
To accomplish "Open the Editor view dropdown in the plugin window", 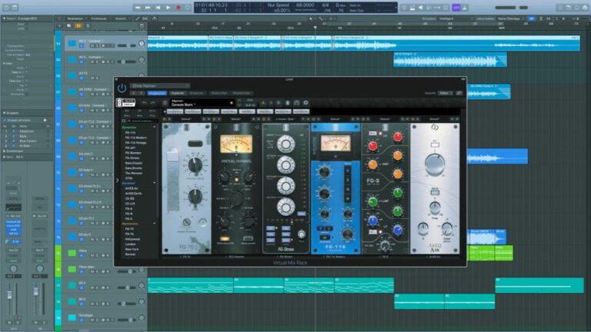I will coord(445,93).
